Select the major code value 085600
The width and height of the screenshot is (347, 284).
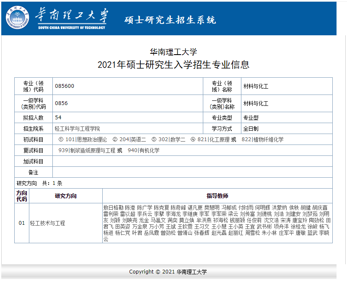(x=65, y=86)
